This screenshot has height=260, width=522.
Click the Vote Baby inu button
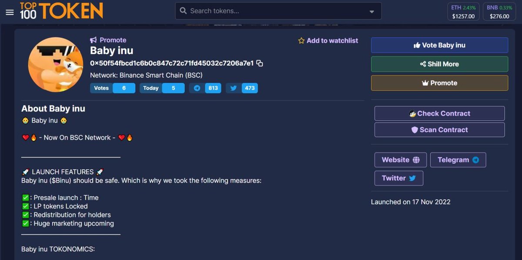(x=439, y=45)
